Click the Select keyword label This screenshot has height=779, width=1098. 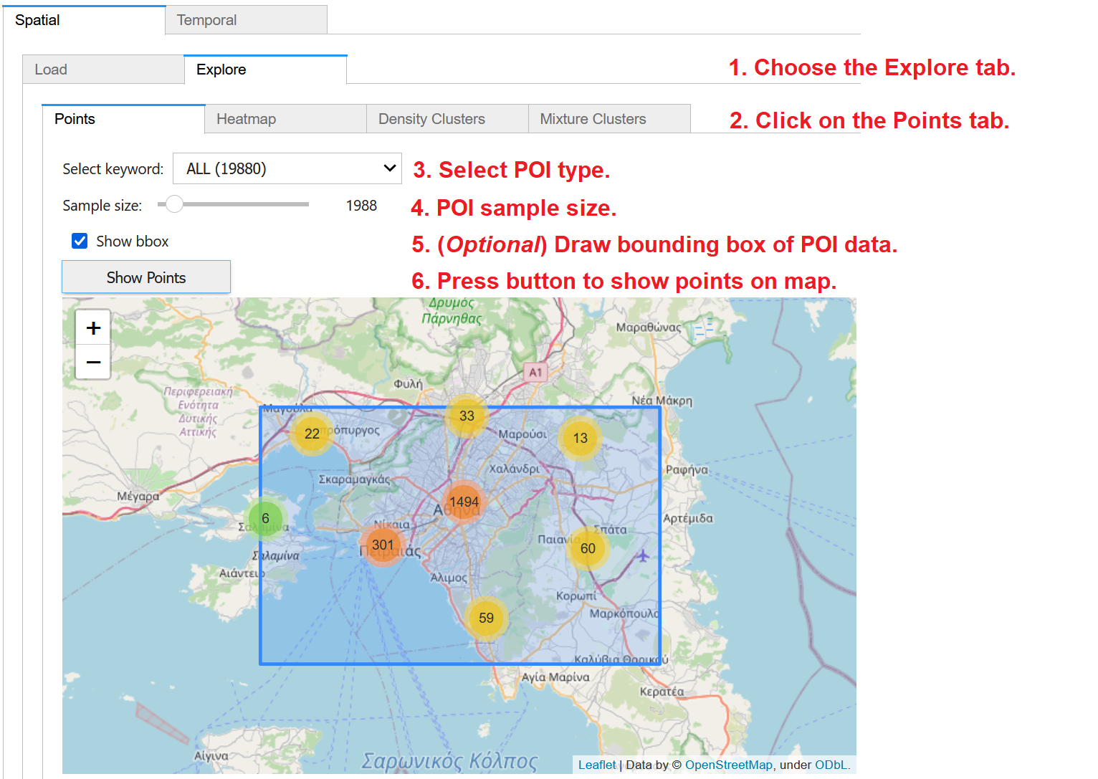click(113, 169)
